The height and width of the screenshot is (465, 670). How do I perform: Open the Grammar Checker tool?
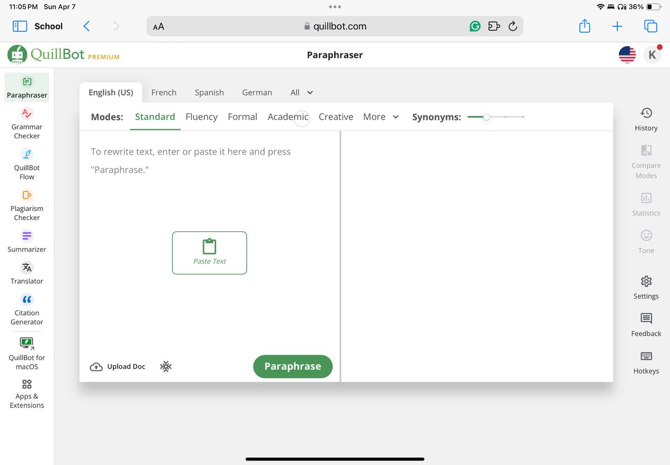point(27,123)
